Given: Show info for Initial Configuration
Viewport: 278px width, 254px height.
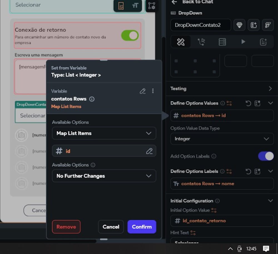Looking at the screenshot, I should click(x=217, y=201).
